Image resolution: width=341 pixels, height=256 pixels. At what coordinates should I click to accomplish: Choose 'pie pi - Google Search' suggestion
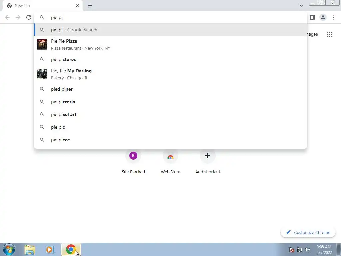(171, 30)
